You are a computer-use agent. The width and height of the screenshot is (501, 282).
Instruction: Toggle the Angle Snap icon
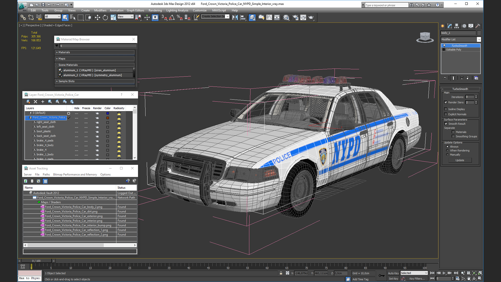point(172,17)
